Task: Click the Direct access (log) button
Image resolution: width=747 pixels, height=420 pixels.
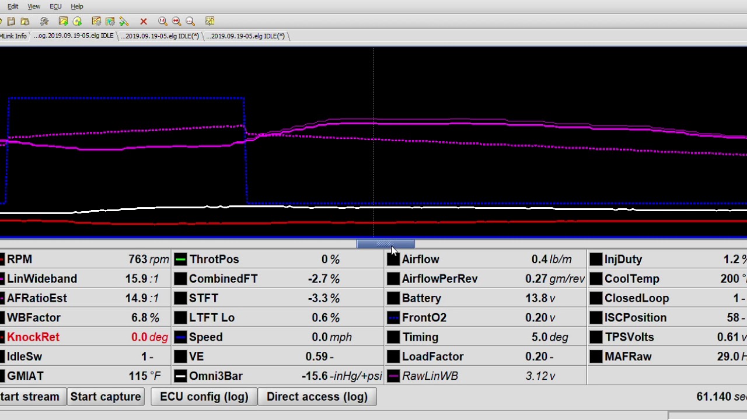Action: click(317, 397)
